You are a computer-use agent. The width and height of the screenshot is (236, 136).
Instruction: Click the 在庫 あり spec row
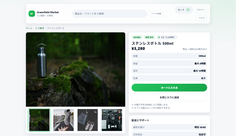point(169,78)
